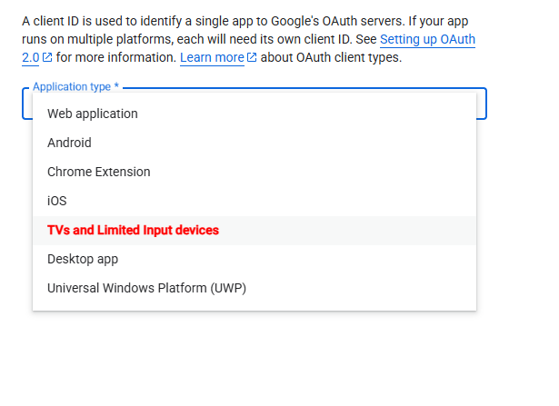This screenshot has width=559, height=406.
Task: Open the Setting up OAuth link
Action: click(427, 40)
